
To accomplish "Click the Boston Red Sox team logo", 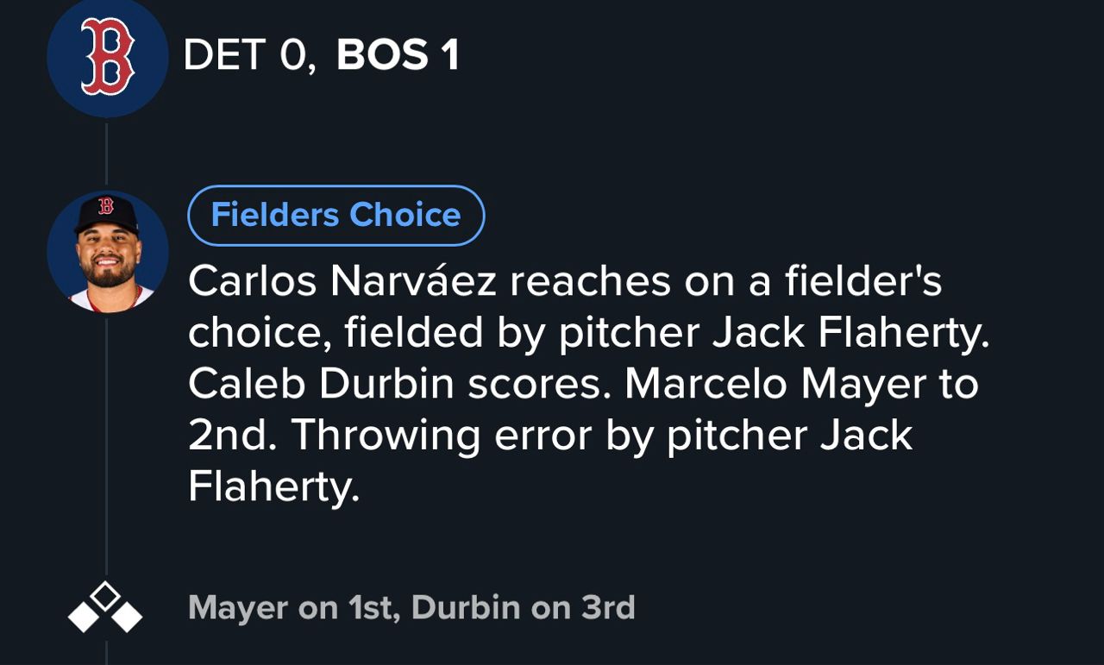I will point(107,58).
